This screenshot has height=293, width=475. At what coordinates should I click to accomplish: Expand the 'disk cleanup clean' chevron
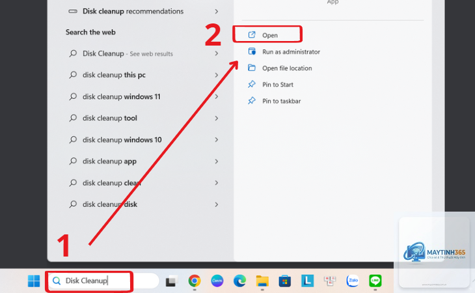coord(216,183)
